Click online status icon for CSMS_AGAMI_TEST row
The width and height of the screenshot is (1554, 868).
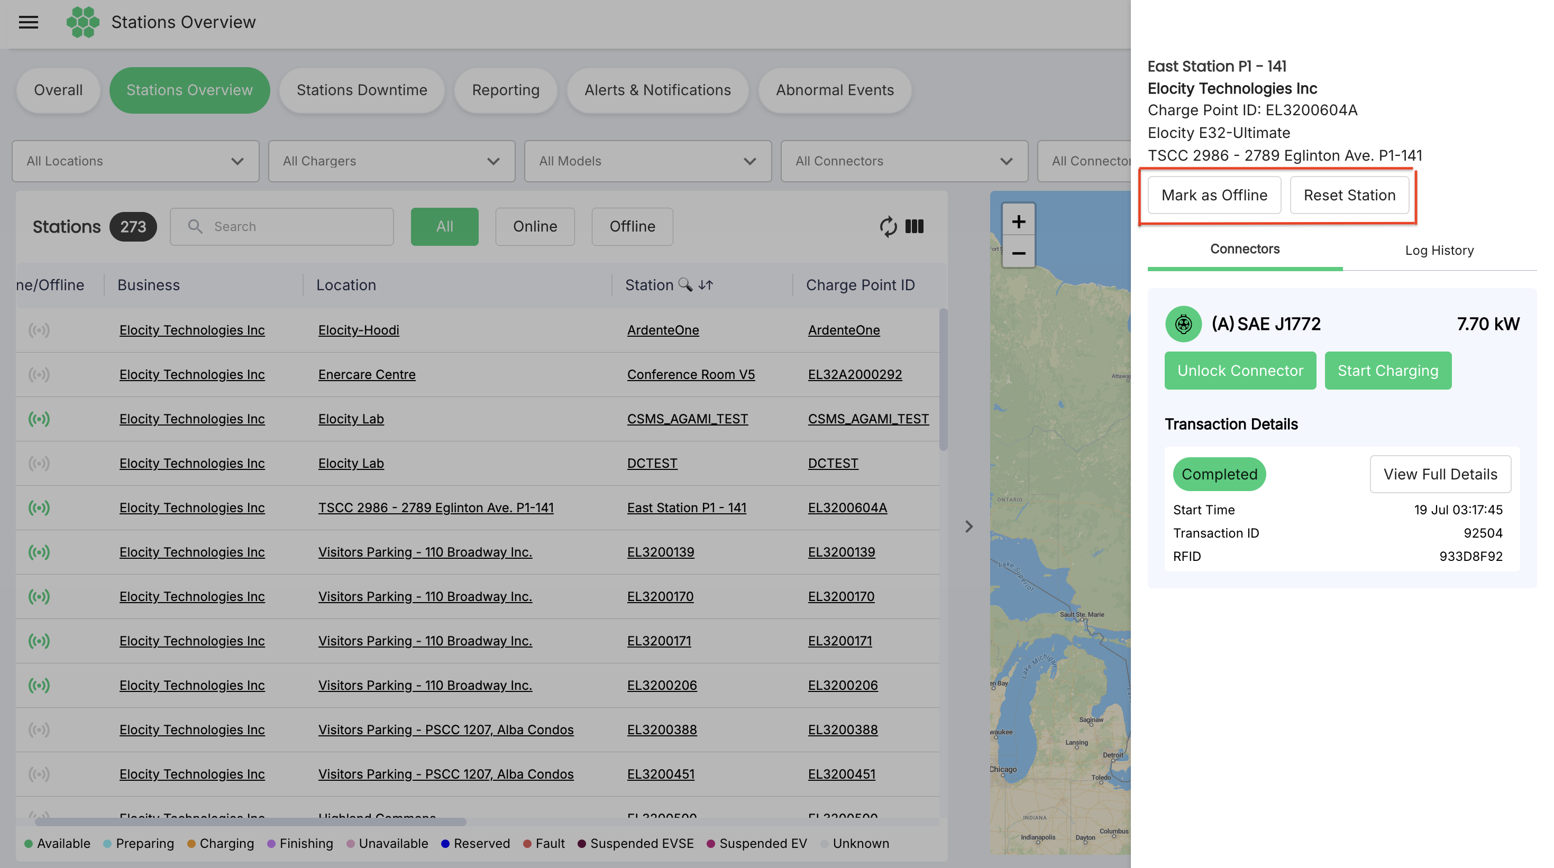tap(39, 419)
